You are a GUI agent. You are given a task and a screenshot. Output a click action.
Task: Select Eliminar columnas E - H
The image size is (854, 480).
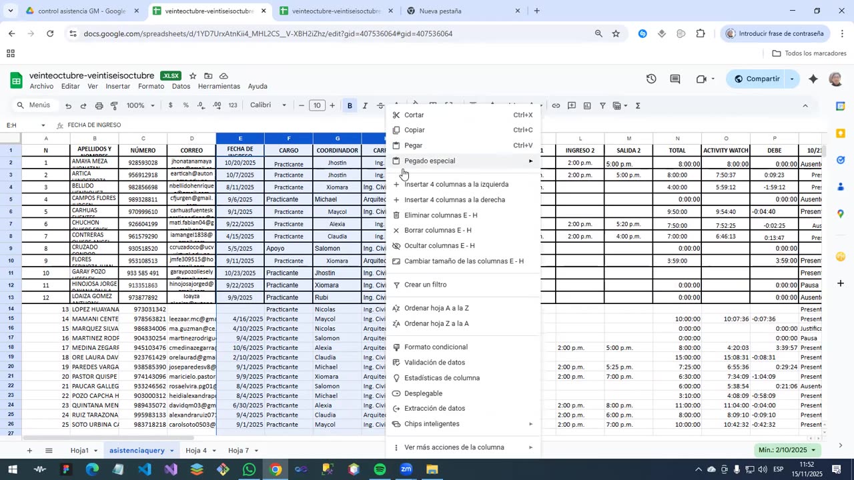click(464, 215)
